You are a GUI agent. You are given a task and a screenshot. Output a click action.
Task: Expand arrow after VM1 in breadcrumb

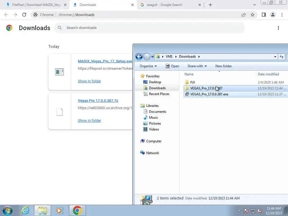pyautogui.click(x=176, y=57)
